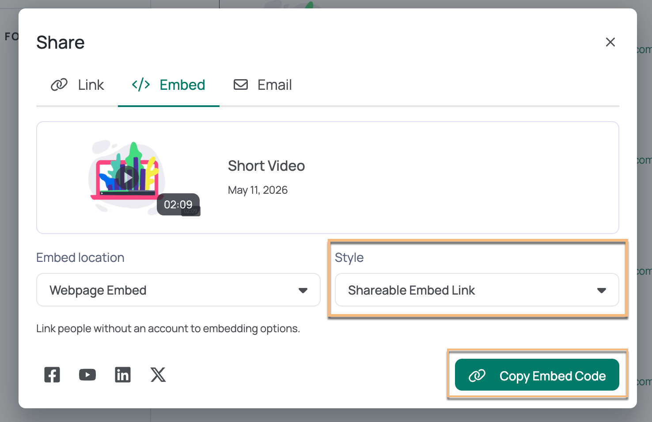This screenshot has width=652, height=422.
Task: Open the Email tab
Action: [263, 84]
